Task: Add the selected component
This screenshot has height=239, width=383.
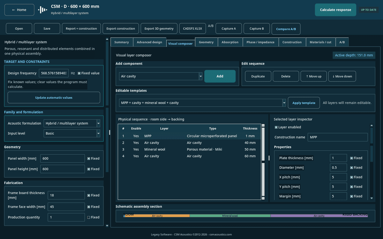Action: coord(220,76)
